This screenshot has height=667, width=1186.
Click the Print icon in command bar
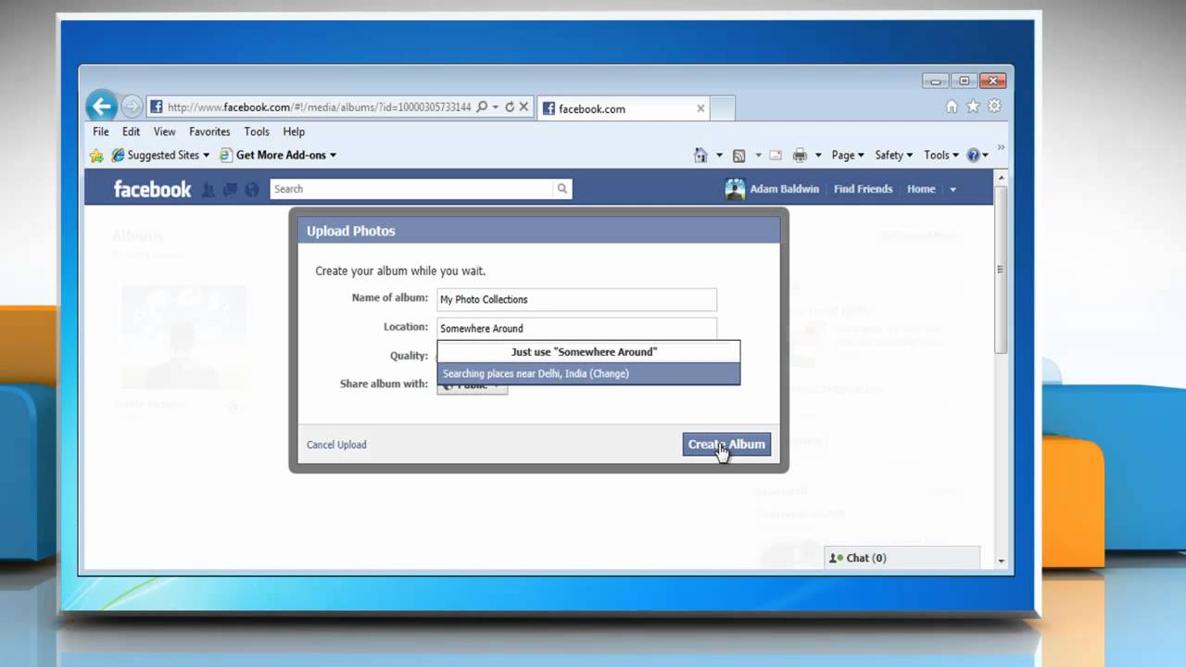pyautogui.click(x=800, y=156)
